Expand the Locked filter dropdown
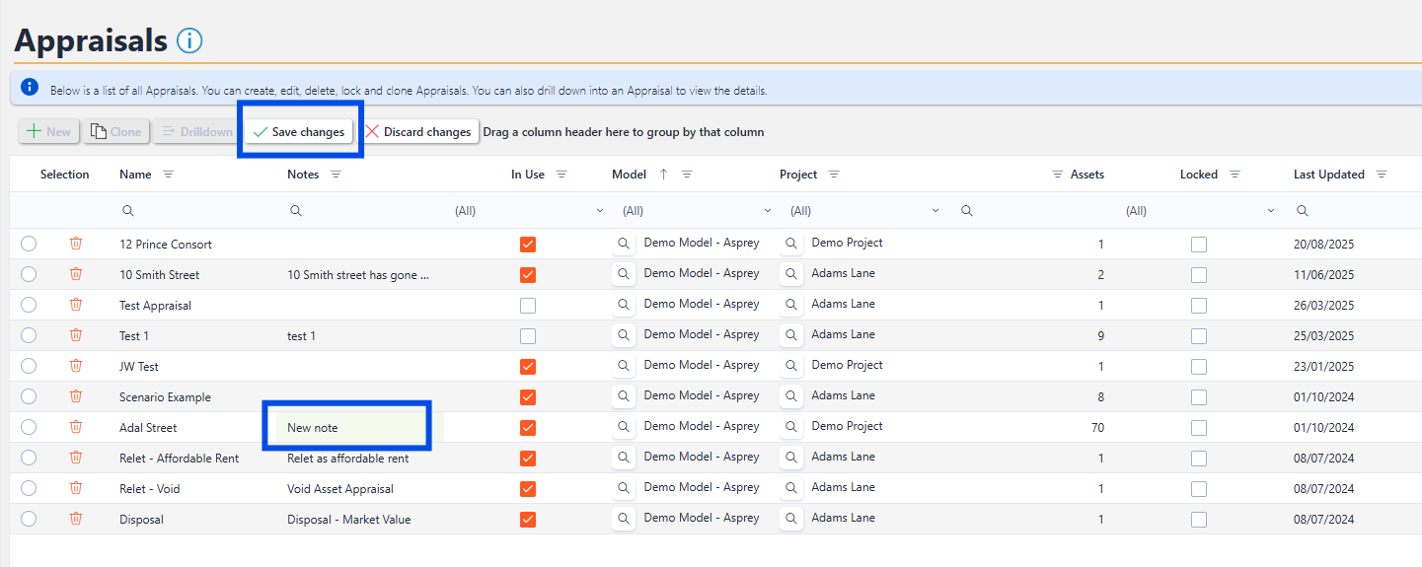Image resolution: width=1422 pixels, height=567 pixels. pos(1271,211)
